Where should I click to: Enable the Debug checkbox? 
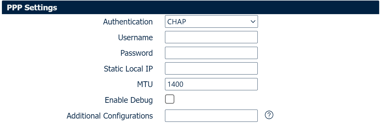click(x=170, y=100)
